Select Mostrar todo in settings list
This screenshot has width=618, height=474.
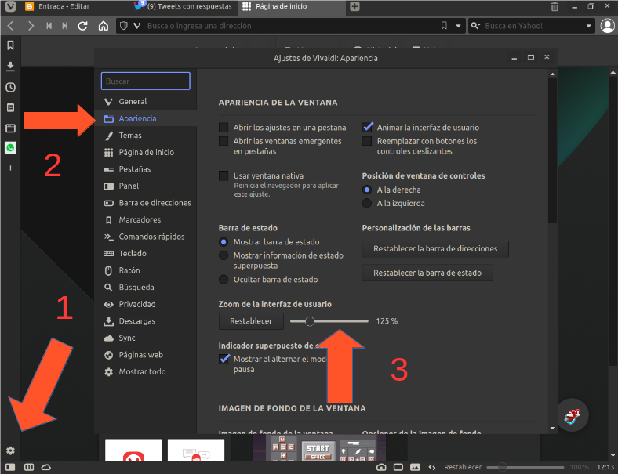coord(145,372)
